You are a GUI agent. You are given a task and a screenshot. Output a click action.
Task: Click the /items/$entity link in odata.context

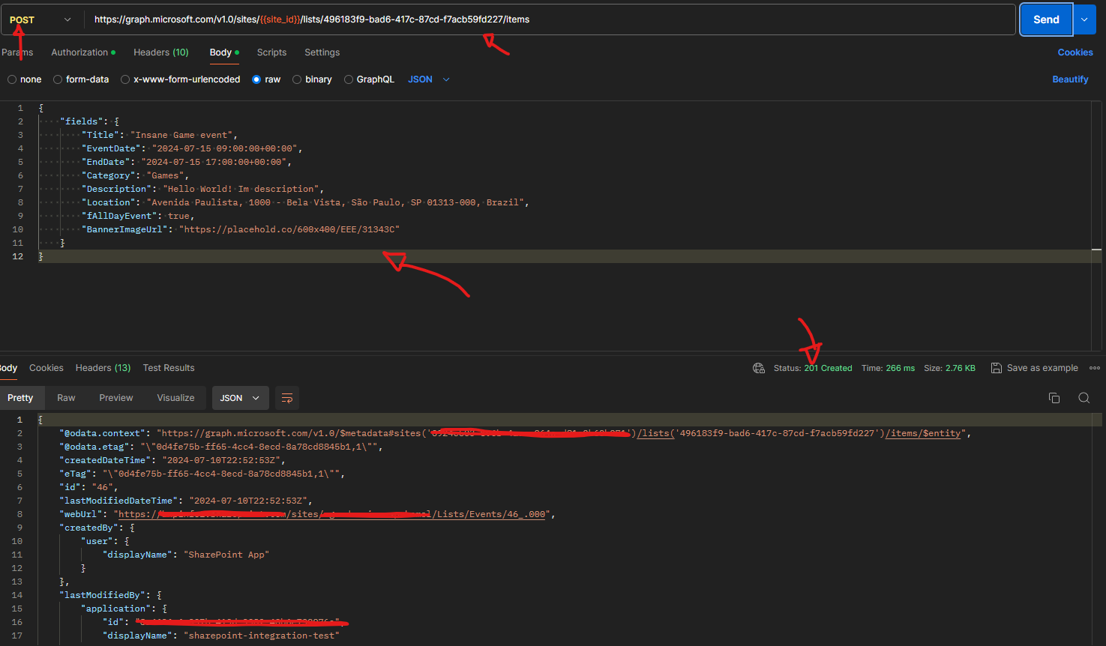click(x=923, y=433)
